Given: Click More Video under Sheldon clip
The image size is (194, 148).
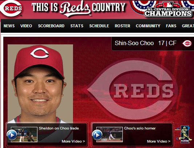Looking at the screenshot, I should coord(73,141).
